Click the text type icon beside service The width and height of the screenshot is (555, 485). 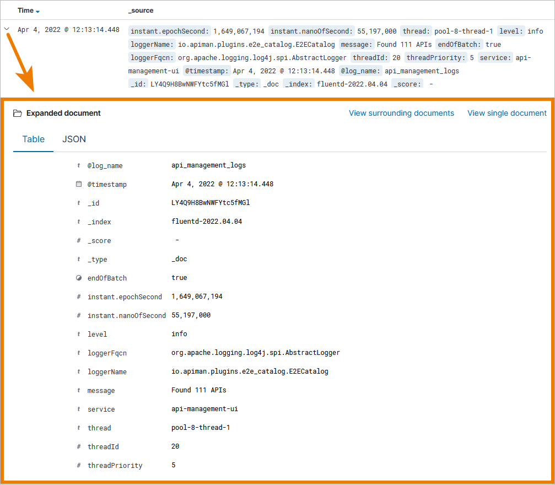[x=79, y=409]
